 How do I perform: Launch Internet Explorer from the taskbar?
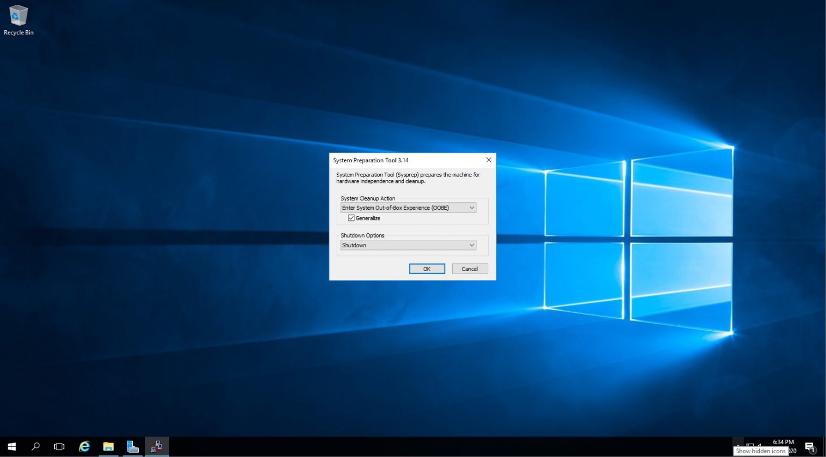(84, 446)
